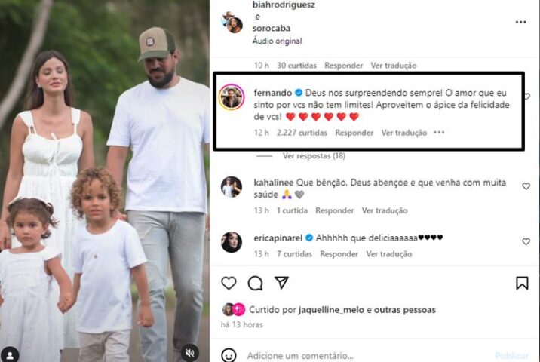Translate kahalinee's comment
This screenshot has width=540, height=362.
[x=385, y=210]
